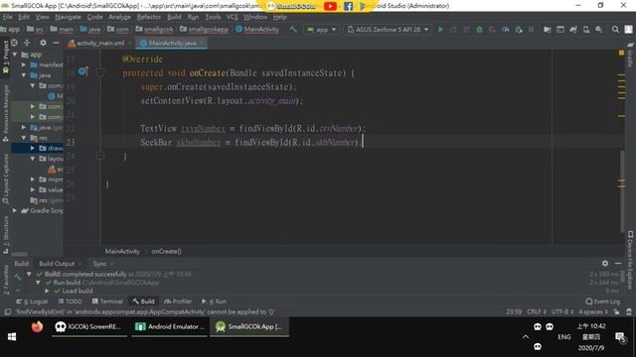Click the Sync Project with Gradle icon
The width and height of the screenshot is (636, 357).
(x=573, y=30)
